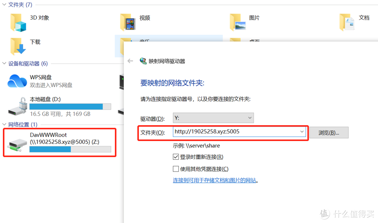Open the 下载 folder icon

[18, 46]
